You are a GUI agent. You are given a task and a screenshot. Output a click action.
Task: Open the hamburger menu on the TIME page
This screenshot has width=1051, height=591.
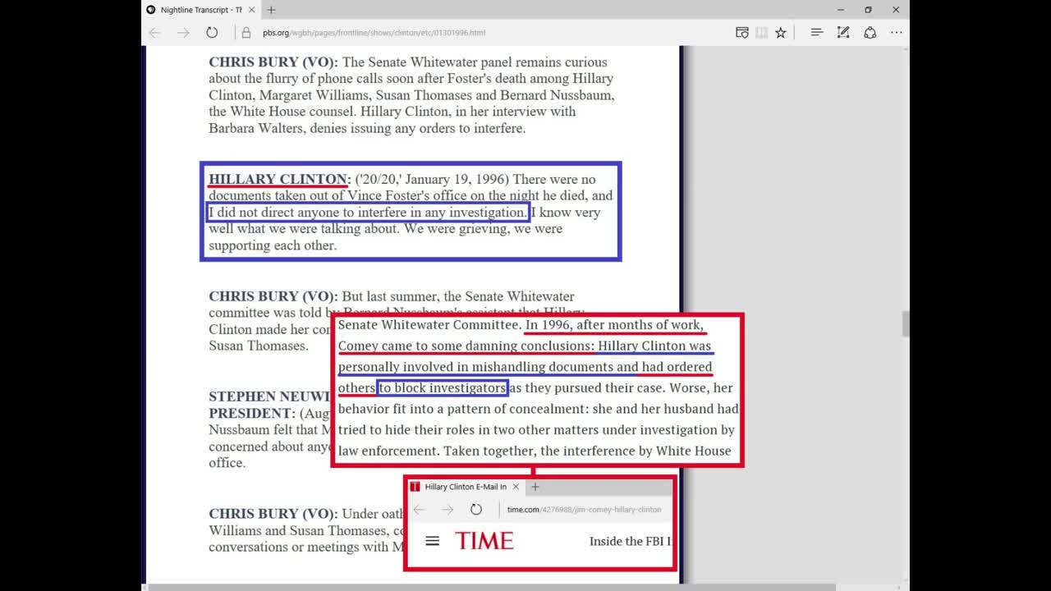click(x=433, y=541)
